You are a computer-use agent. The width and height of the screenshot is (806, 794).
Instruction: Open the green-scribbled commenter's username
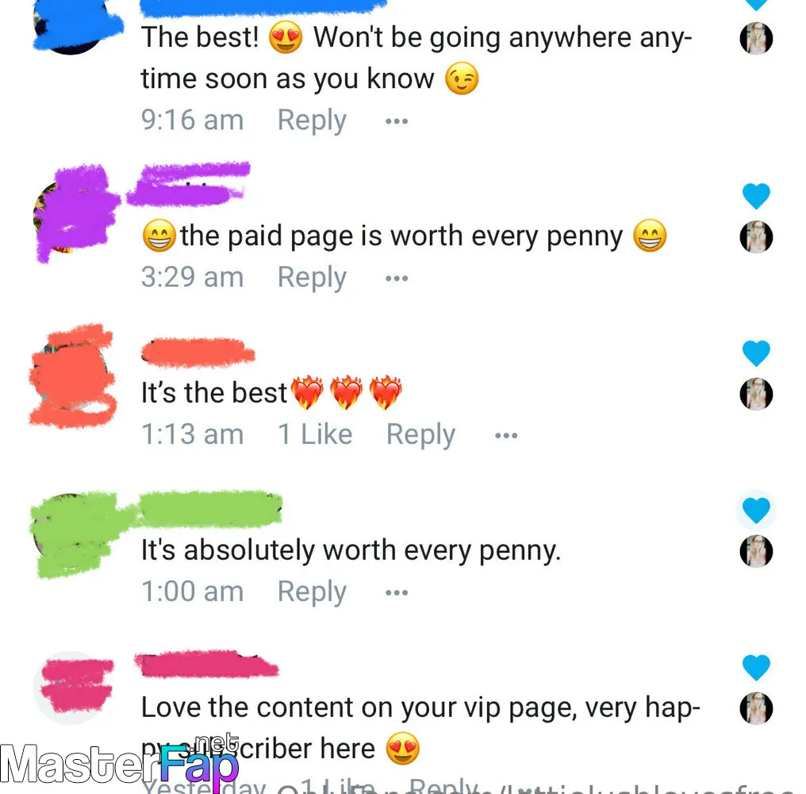(209, 508)
